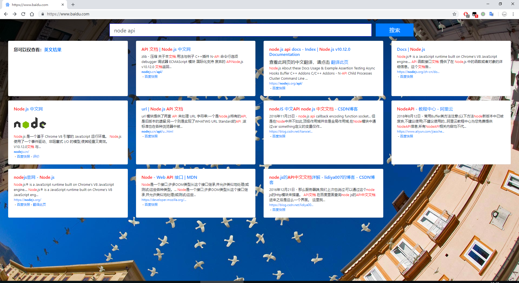Open 百度快照 under Docs | Node.js result

(406, 77)
